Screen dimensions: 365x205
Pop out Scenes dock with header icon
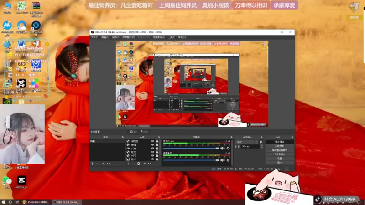(123, 138)
